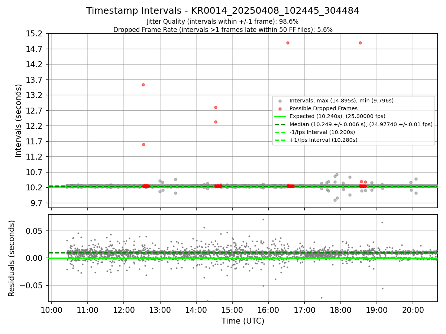Image resolution: width=446 pixels, height=334 pixels.
Task: Click the 'Intervals (seconds)' y-axis label
Action: tap(19, 121)
